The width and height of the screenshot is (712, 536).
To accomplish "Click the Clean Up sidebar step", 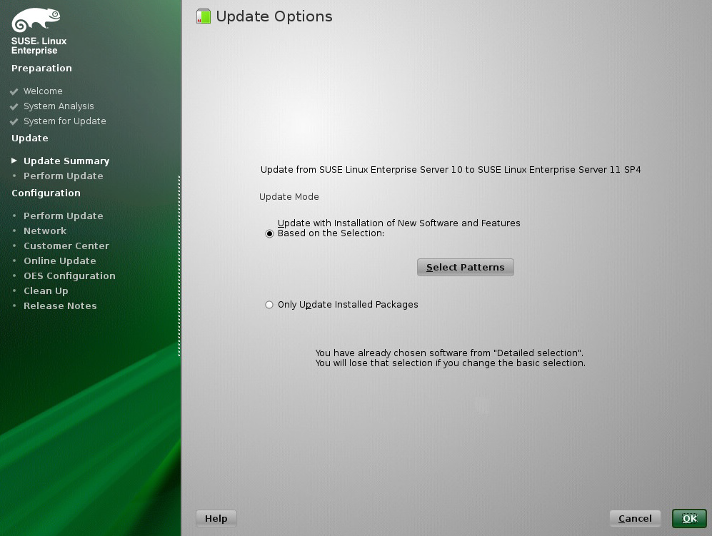I will [x=46, y=291].
